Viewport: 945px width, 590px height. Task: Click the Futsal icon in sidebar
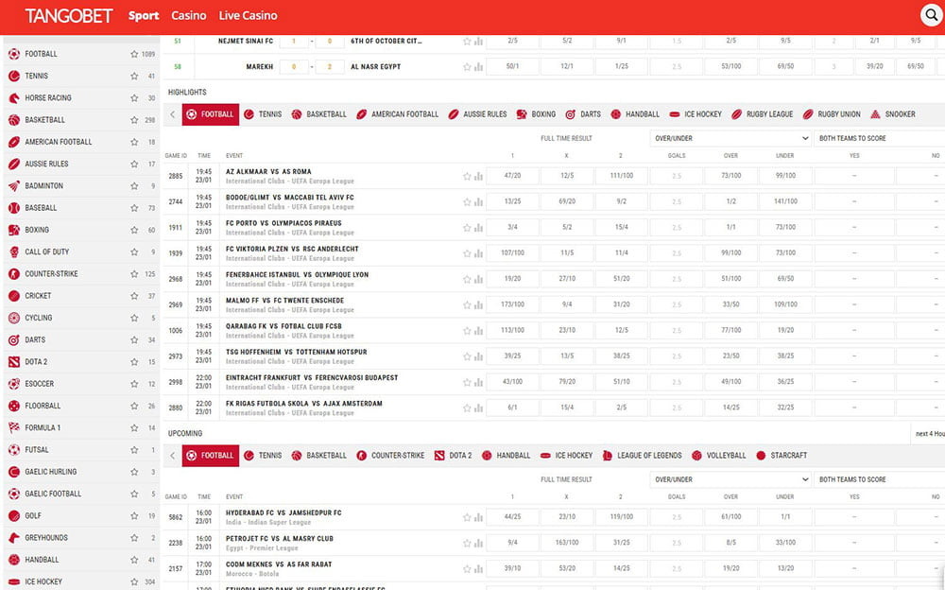pos(14,450)
